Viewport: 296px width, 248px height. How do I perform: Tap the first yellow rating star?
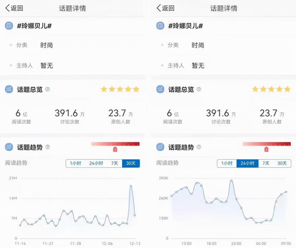point(104,89)
